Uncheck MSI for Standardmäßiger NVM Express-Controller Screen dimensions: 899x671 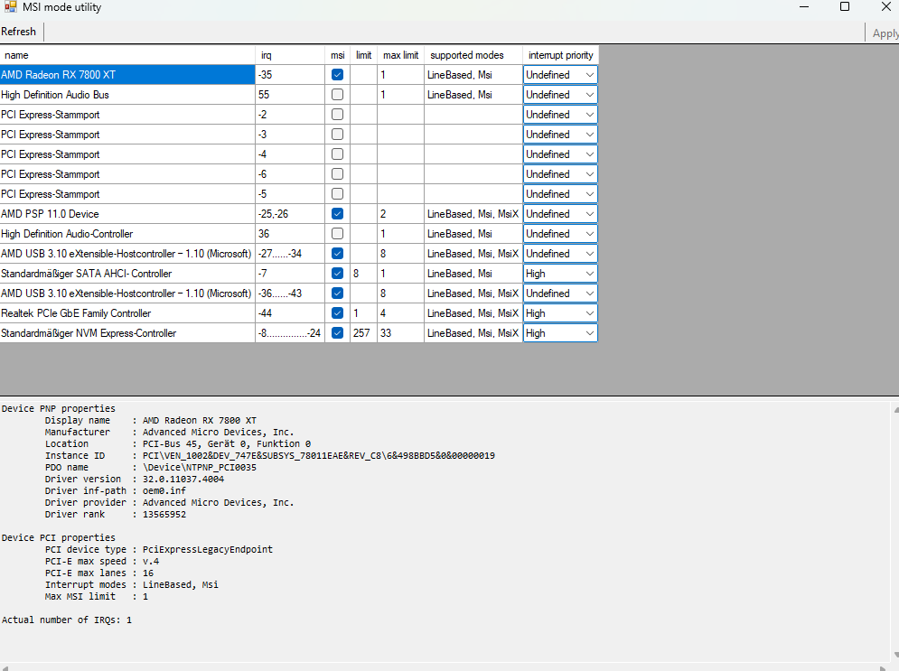tap(337, 333)
